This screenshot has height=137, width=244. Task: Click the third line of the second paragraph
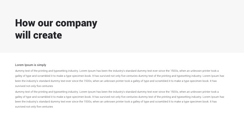[116, 101]
